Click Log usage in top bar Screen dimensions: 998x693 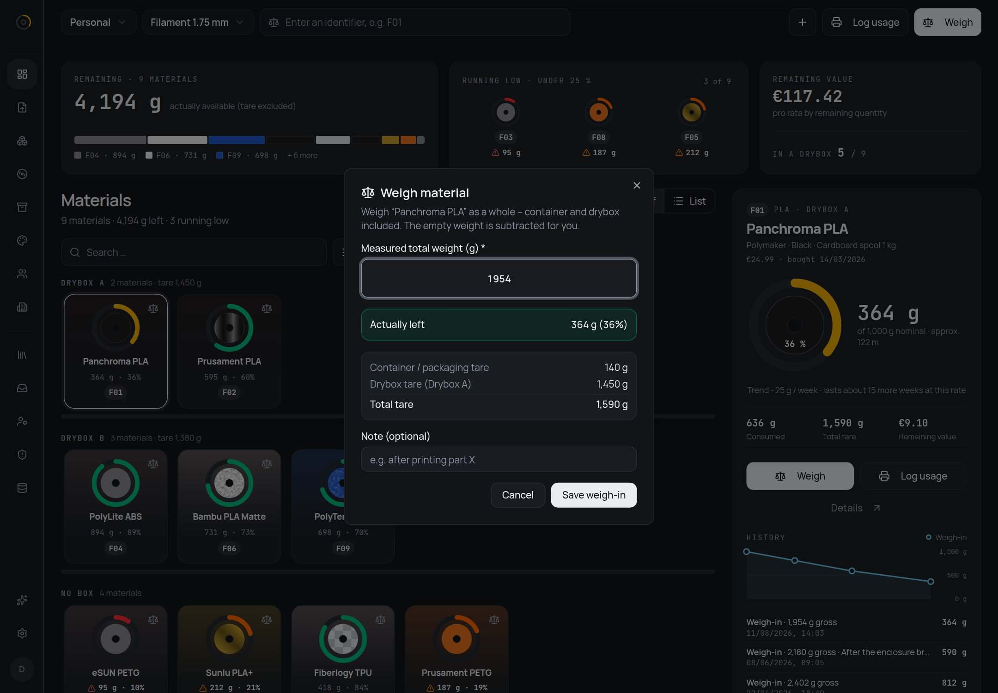(865, 22)
